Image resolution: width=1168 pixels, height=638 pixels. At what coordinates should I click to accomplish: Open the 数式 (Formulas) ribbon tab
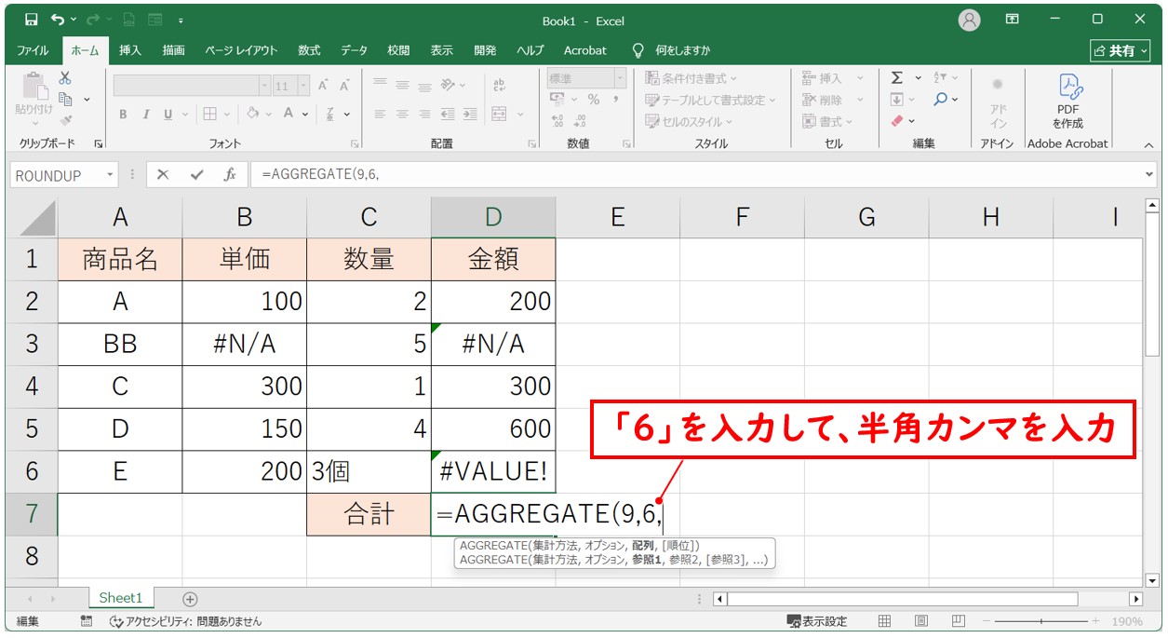[309, 50]
